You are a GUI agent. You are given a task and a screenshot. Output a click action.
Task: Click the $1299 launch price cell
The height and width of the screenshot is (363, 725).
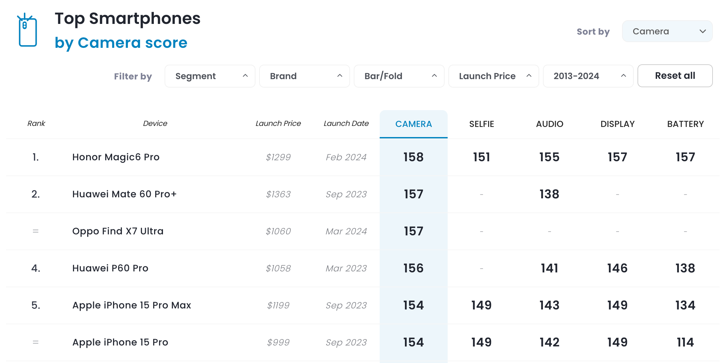click(x=278, y=157)
